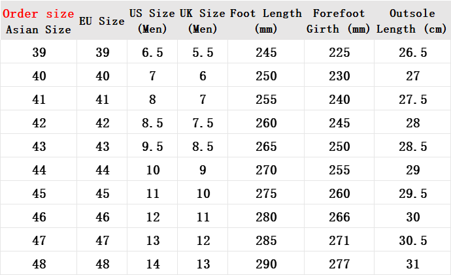Click the red "Order size" header text
This screenshot has height=275, width=451.
[x=39, y=14]
